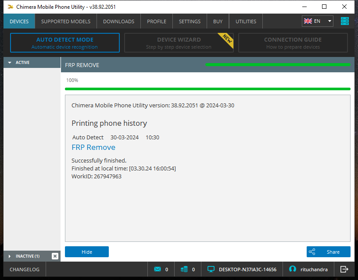This screenshot has width=358, height=280.
Task: Open the SETTINGS tab
Action: click(x=190, y=21)
